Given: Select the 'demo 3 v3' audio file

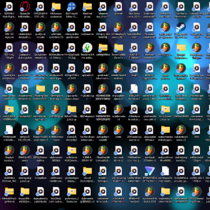Looking at the screenshot, I should [x=9, y=89].
